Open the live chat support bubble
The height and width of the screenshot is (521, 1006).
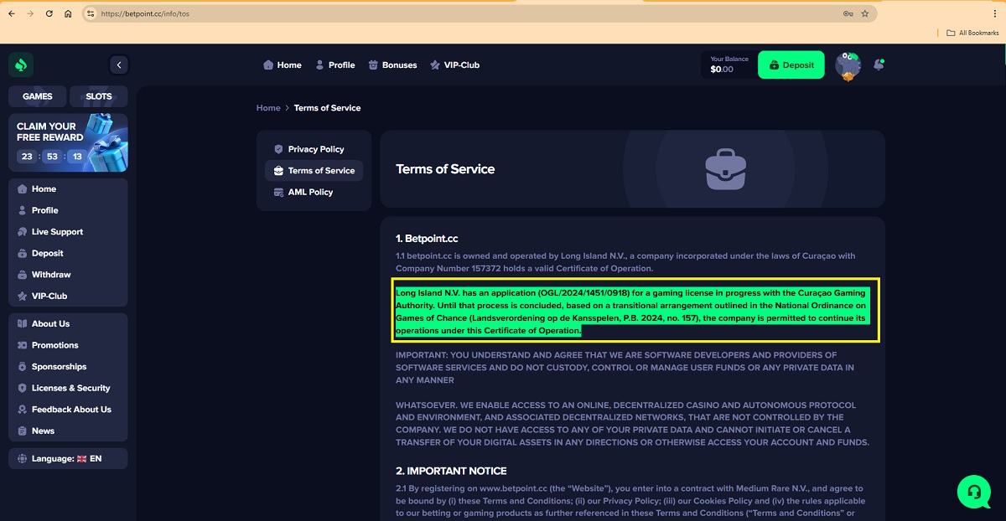tap(974, 493)
